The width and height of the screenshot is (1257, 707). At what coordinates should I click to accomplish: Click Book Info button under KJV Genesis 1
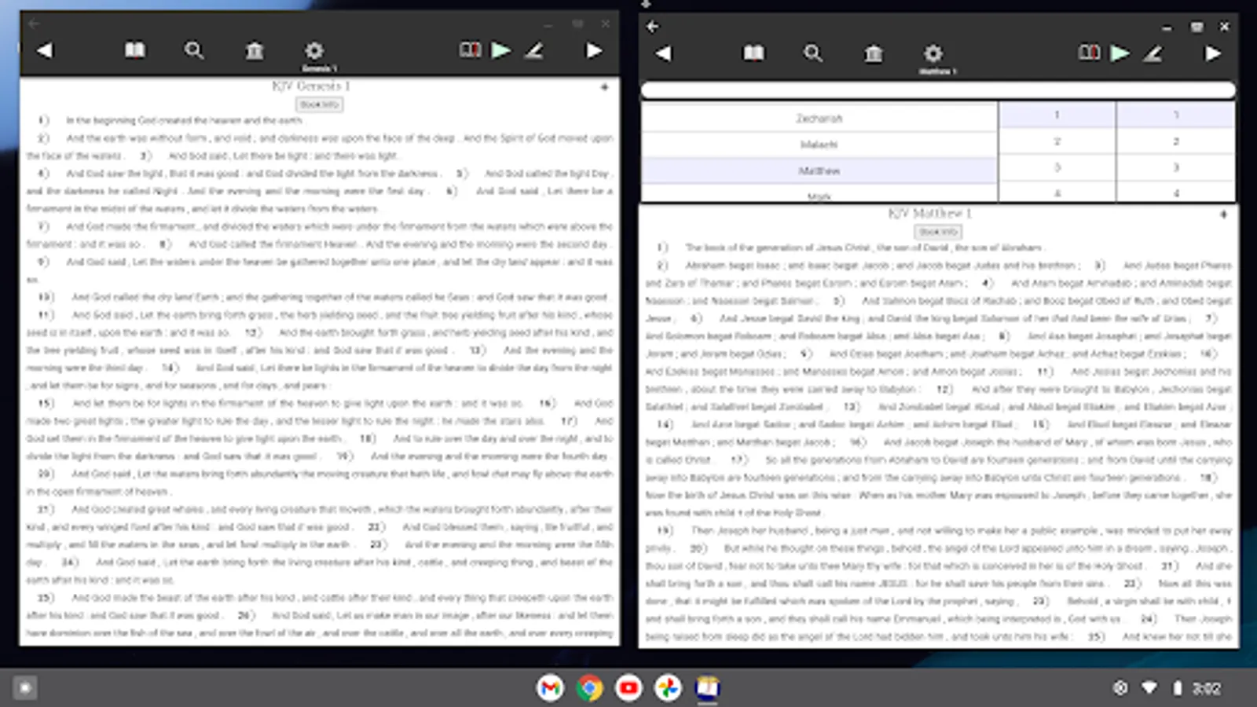(319, 104)
